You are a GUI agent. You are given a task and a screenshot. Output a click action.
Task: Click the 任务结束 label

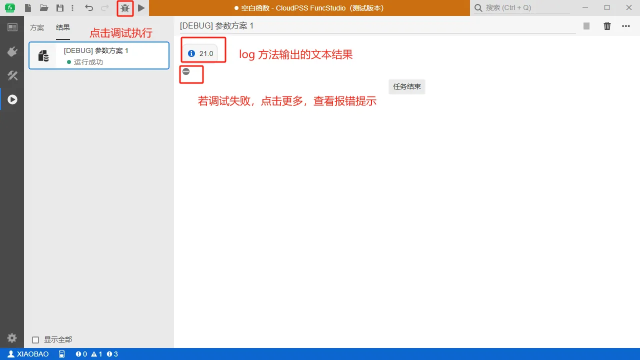[x=407, y=86]
